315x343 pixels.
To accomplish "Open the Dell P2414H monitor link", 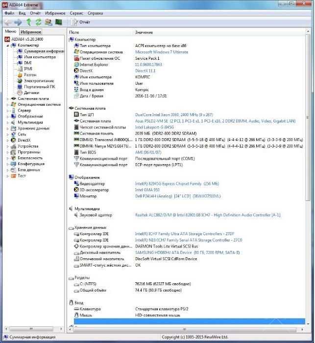I will point(178,196).
